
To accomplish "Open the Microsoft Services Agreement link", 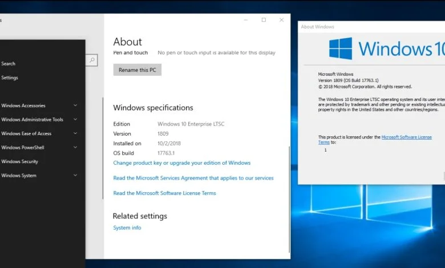I will 193,178.
